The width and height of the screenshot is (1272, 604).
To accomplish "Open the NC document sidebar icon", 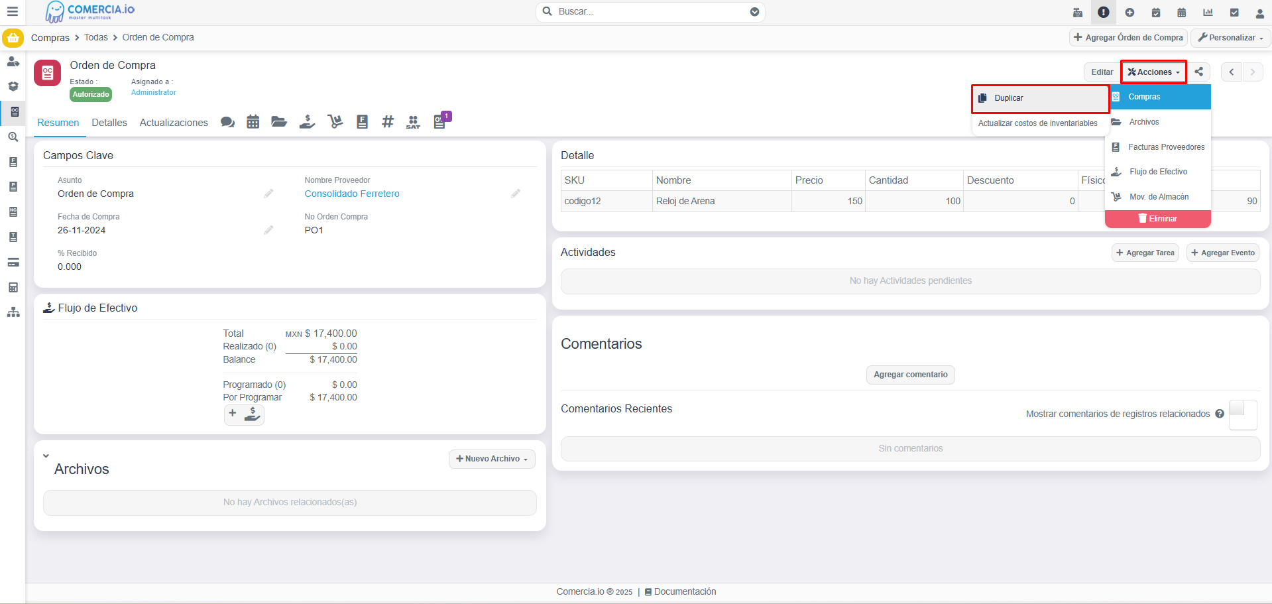I will [13, 212].
